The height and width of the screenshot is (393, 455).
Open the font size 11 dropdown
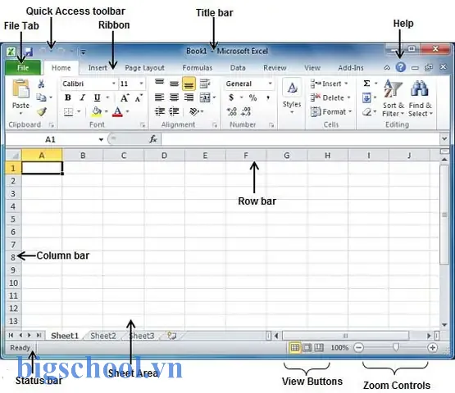click(x=141, y=84)
